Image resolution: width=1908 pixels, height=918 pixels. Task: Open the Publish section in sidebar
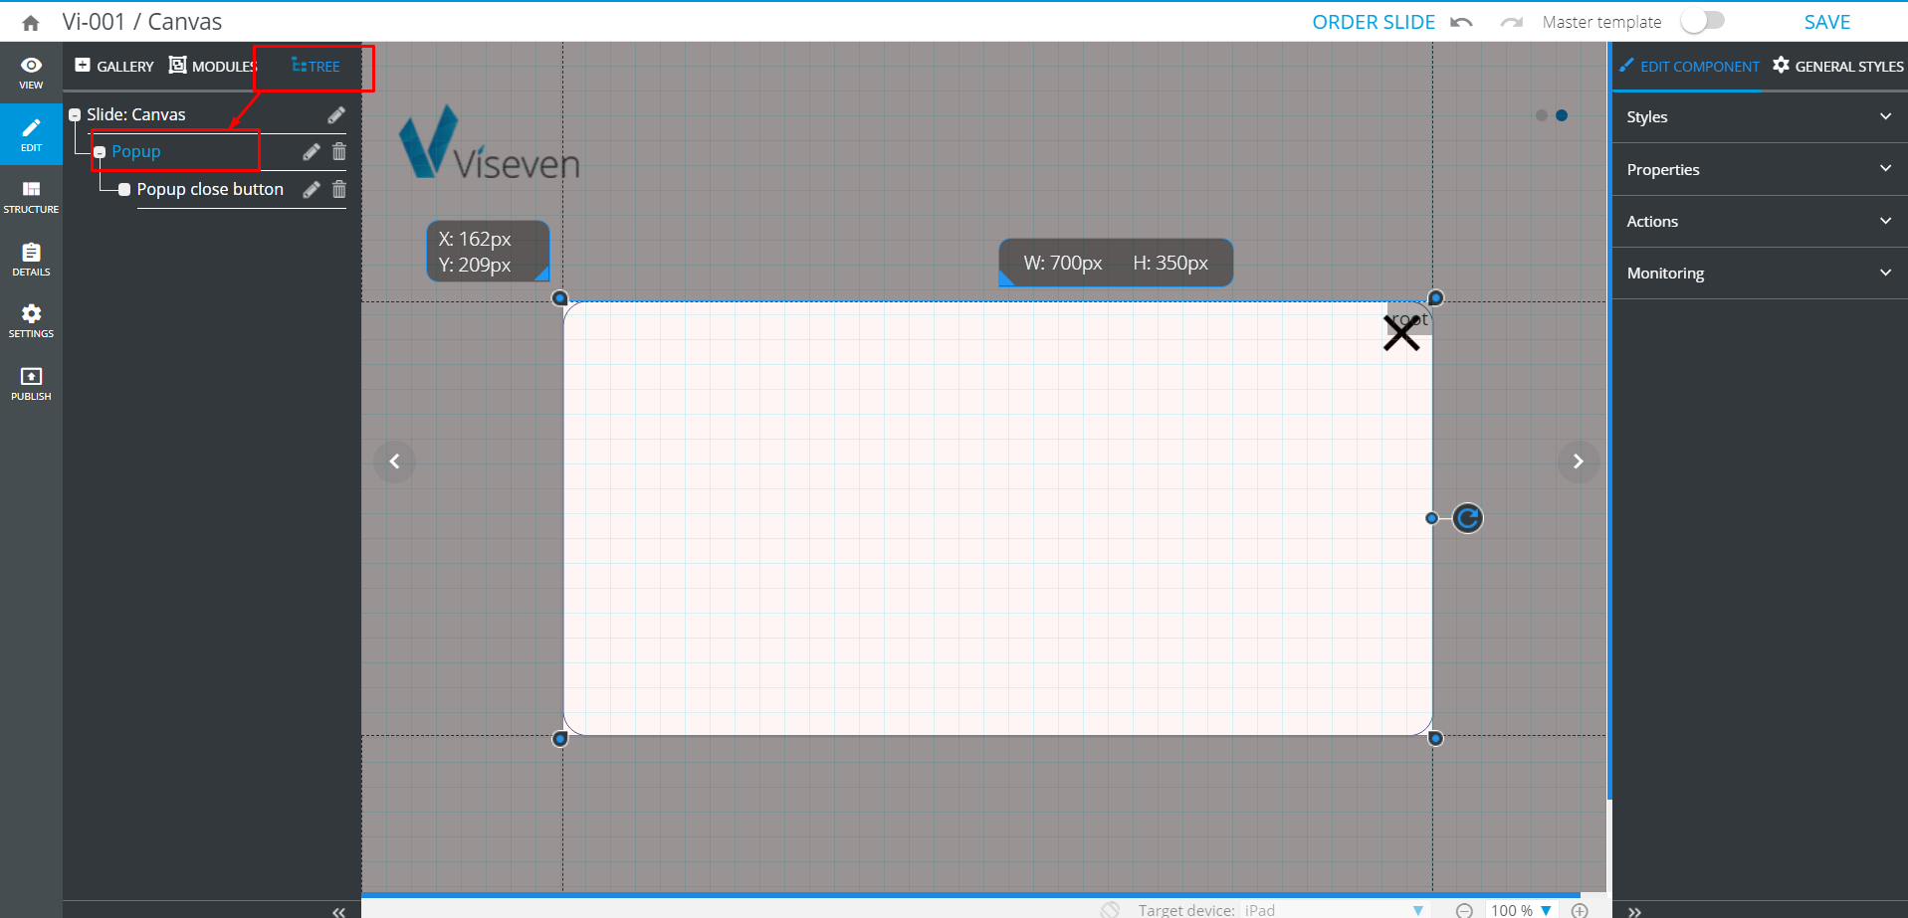31,383
